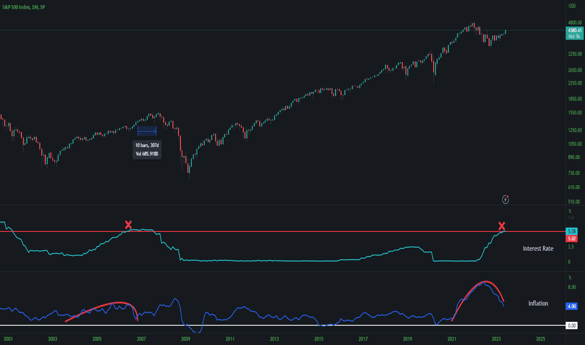This screenshot has height=345, width=585.
Task: Click the 2013 time axis label
Action: (274, 339)
